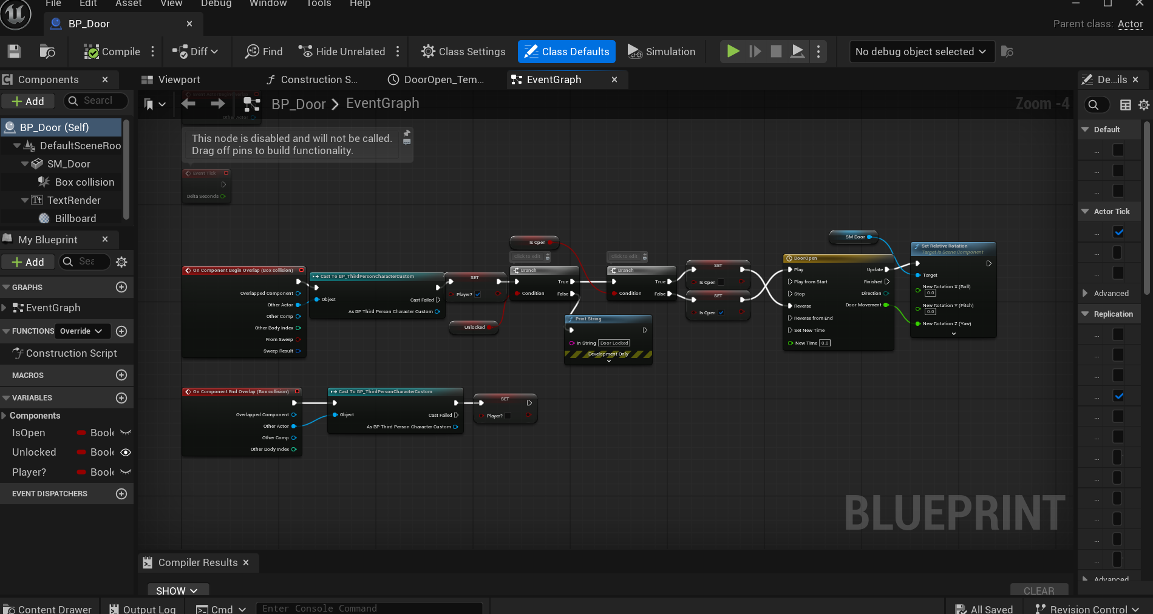Open the Debug menu
The height and width of the screenshot is (614, 1153).
pos(216,4)
